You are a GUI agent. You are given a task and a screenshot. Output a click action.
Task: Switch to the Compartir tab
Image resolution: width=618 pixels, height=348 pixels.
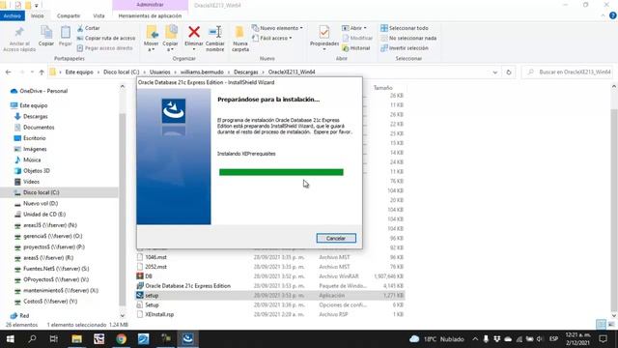[x=69, y=15]
